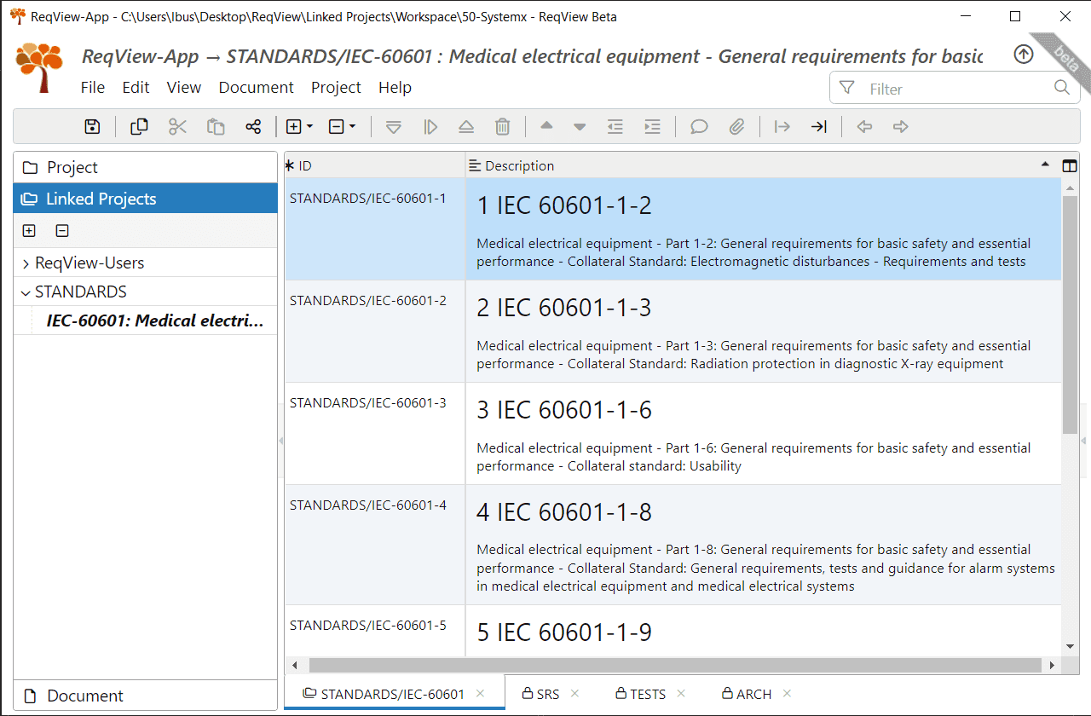
Task: Open the Edit menu
Action: [x=136, y=87]
